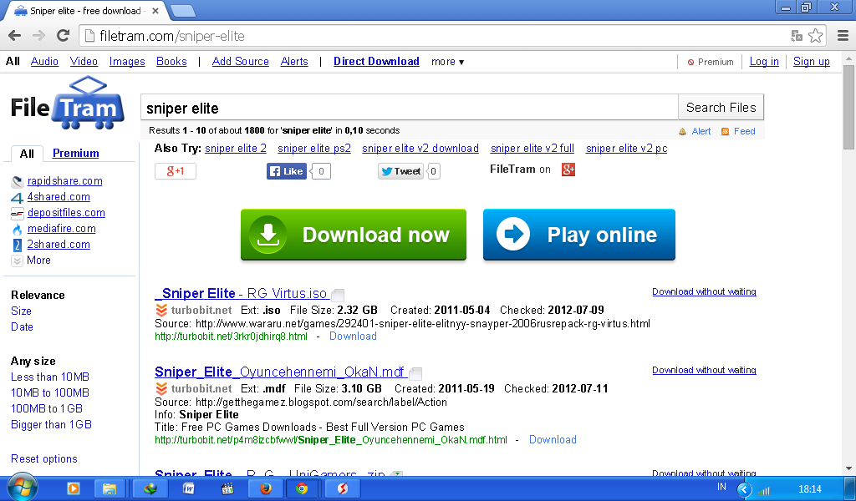The image size is (856, 501).
Task: Click the Tweet button
Action: tap(400, 171)
